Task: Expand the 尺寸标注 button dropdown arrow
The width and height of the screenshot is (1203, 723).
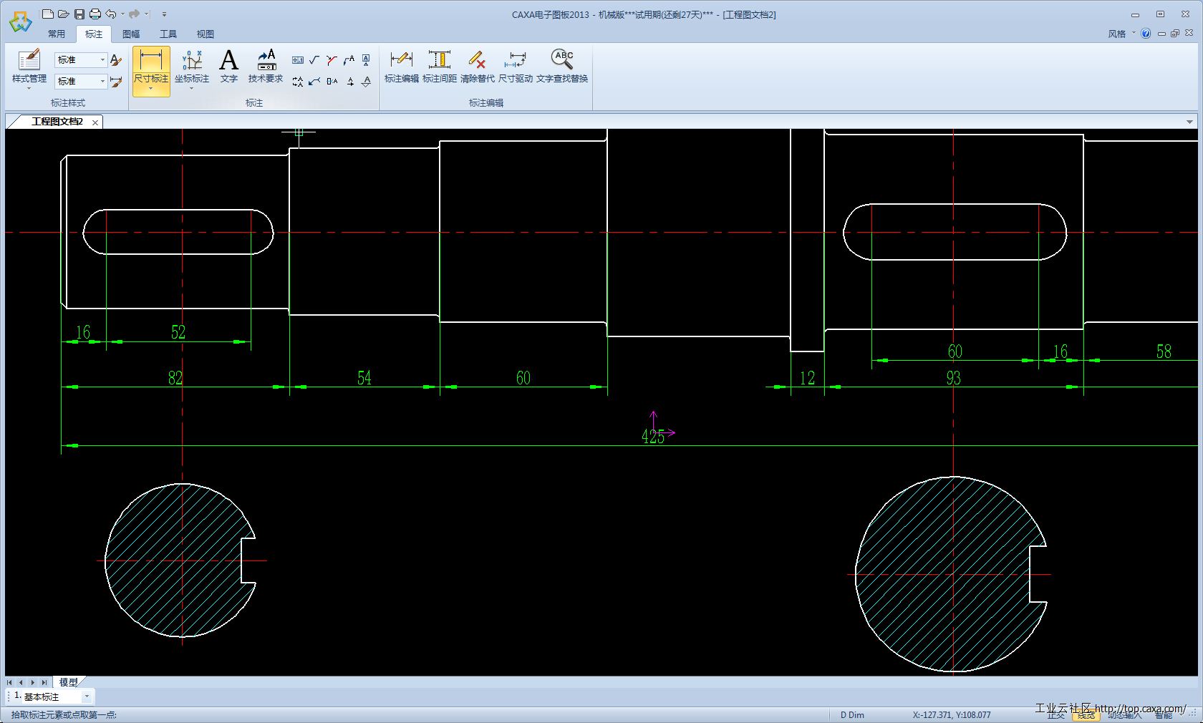Action: coord(151,89)
